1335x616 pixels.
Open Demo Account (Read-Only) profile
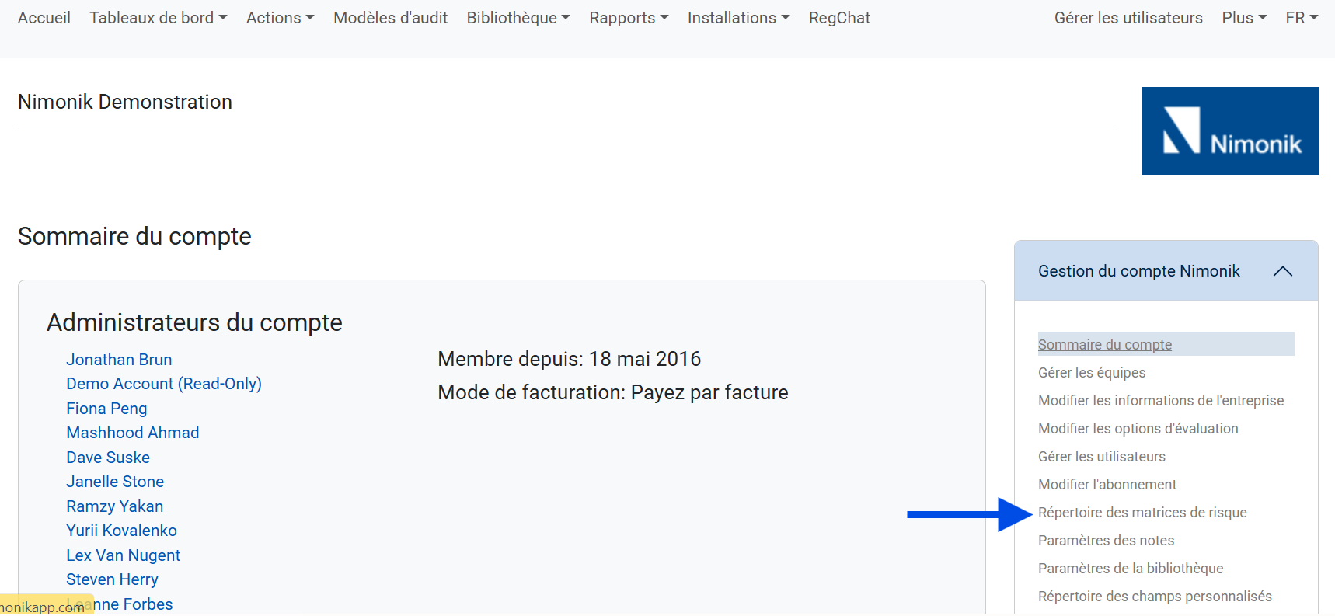point(164,384)
